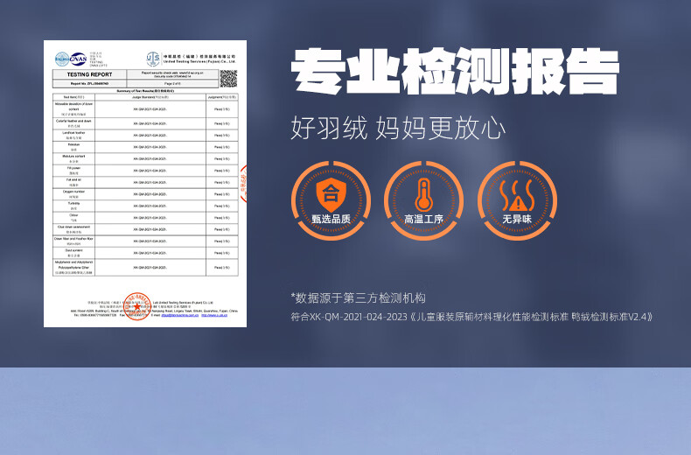Click the Moisture content row name
The width and height of the screenshot is (691, 455).
click(x=74, y=157)
